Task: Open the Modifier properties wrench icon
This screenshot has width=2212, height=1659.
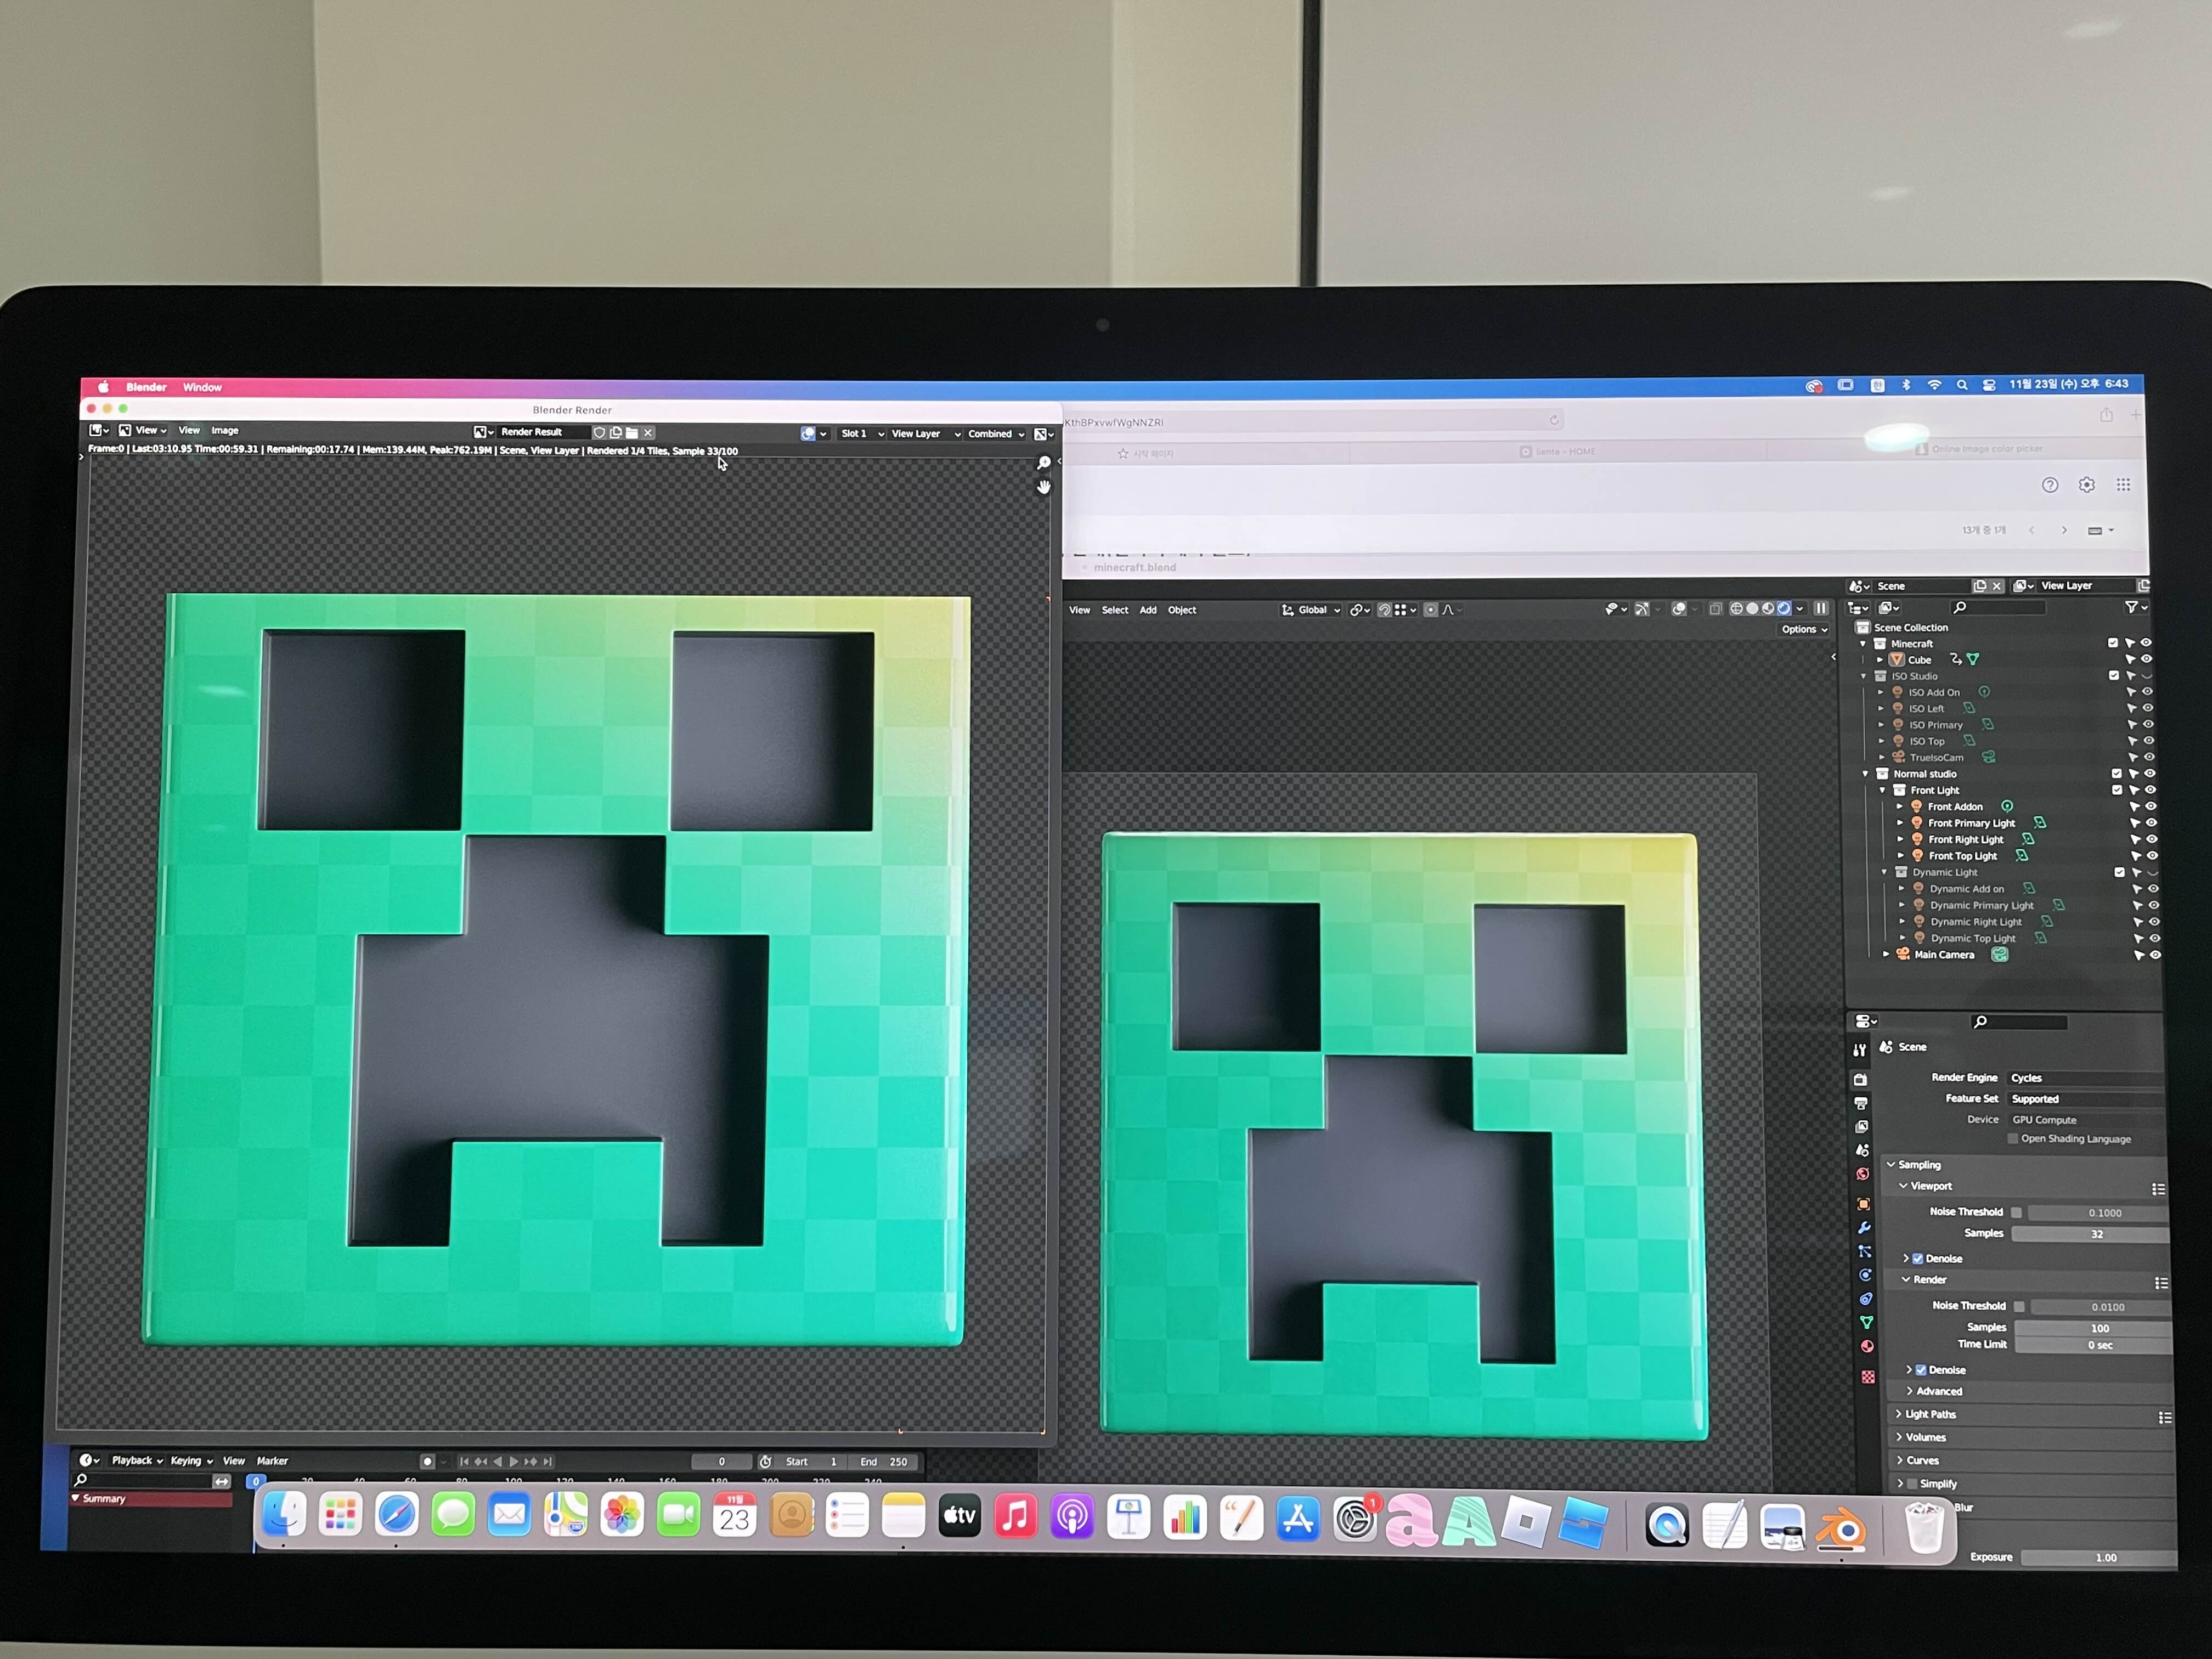Action: tap(1864, 1228)
